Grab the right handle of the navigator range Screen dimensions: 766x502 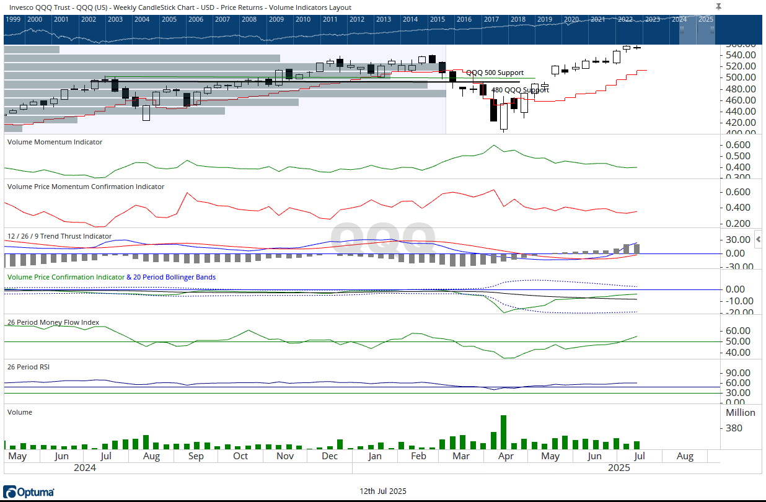[x=712, y=30]
